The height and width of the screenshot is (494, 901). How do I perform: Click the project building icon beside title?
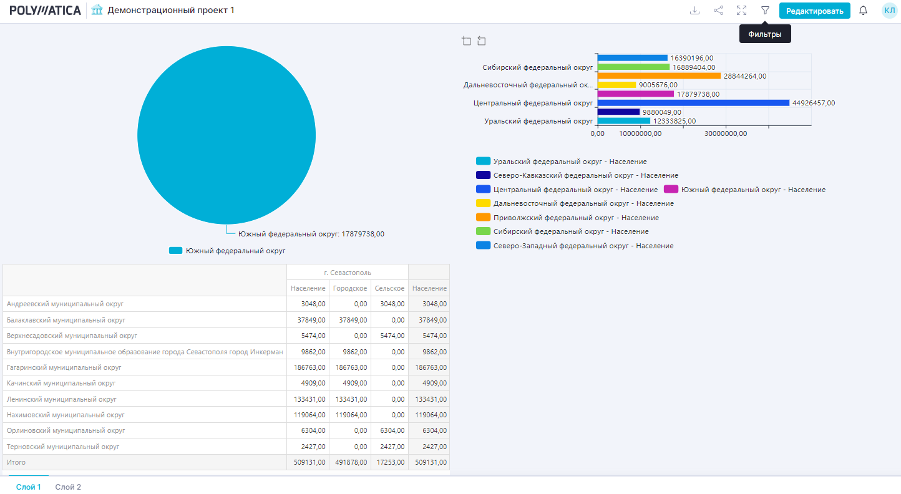click(97, 11)
